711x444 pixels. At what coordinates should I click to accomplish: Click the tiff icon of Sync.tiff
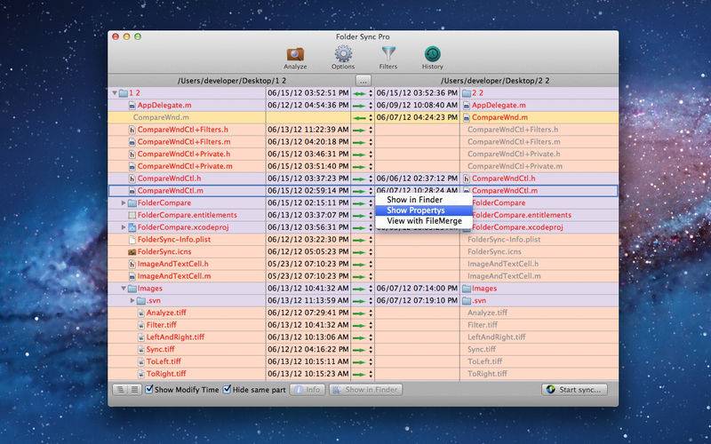point(141,350)
